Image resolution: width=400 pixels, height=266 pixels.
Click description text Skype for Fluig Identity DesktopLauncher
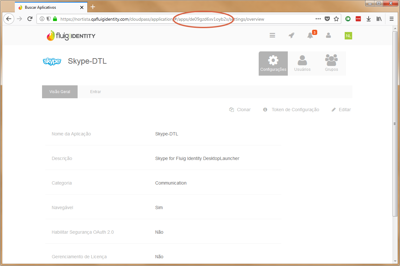point(197,158)
